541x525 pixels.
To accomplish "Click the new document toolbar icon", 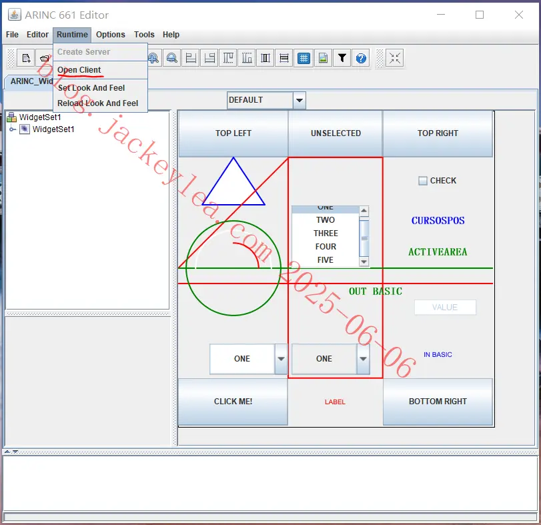I will click(26, 58).
